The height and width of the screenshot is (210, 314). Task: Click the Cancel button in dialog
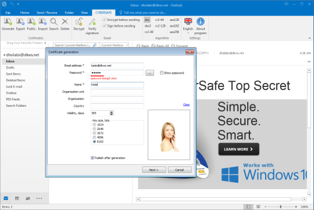[180, 170]
